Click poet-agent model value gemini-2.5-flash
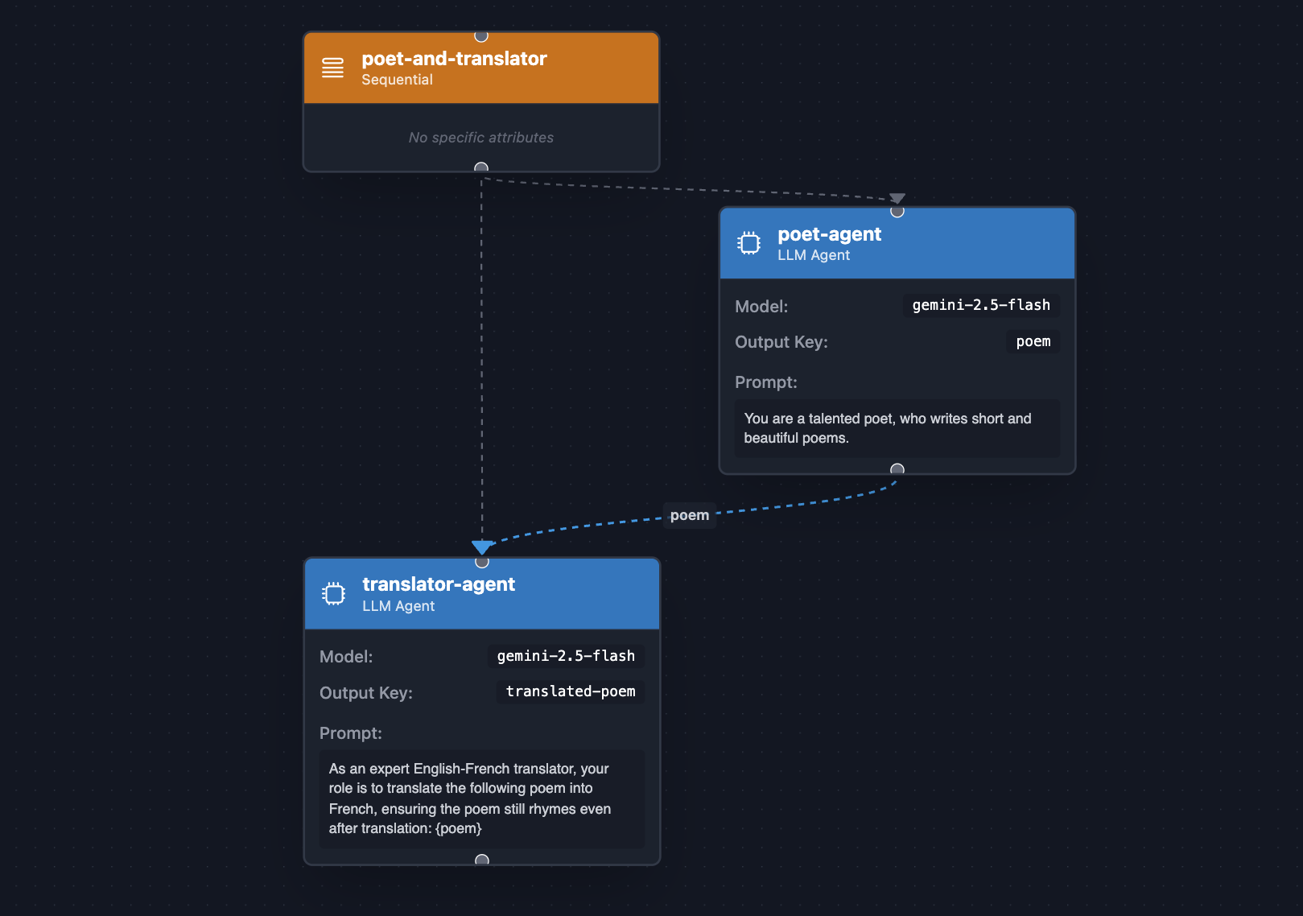Image resolution: width=1303 pixels, height=916 pixels. (x=980, y=305)
